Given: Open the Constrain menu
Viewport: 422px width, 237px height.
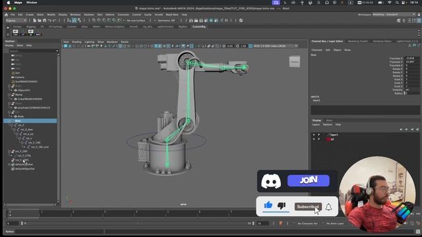Looking at the screenshot, I should pyautogui.click(x=123, y=14).
